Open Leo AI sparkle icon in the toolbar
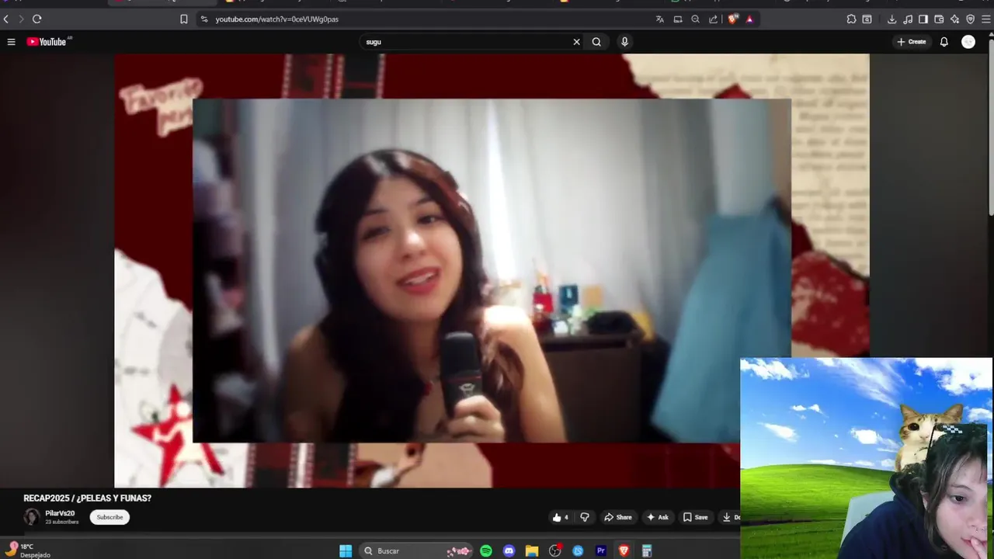The width and height of the screenshot is (994, 559). [x=954, y=19]
